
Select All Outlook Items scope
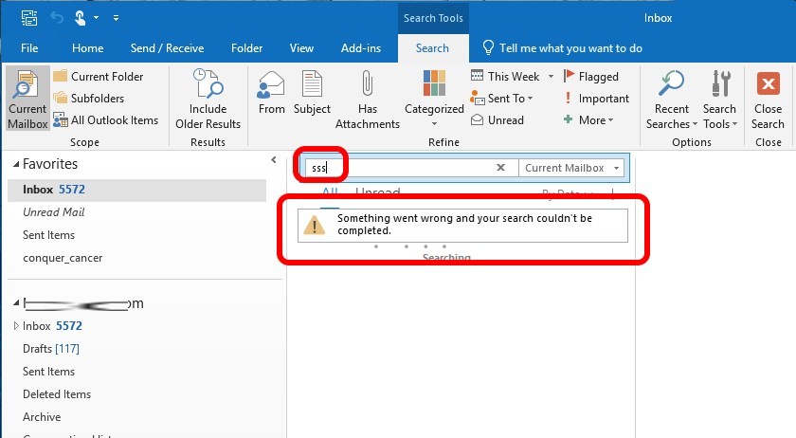(x=105, y=120)
